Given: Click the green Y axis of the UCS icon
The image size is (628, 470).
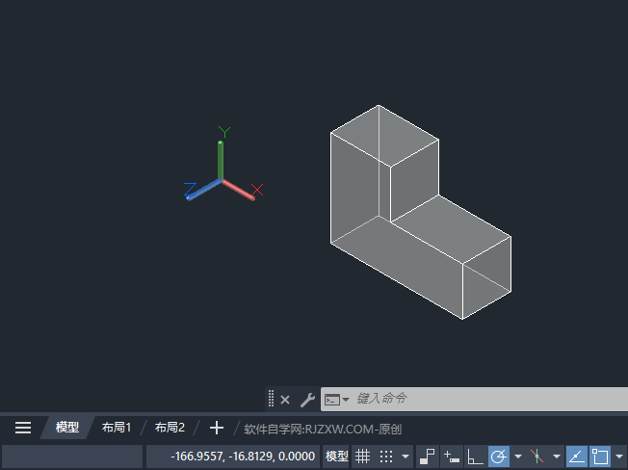Looking at the screenshot, I should (x=221, y=160).
